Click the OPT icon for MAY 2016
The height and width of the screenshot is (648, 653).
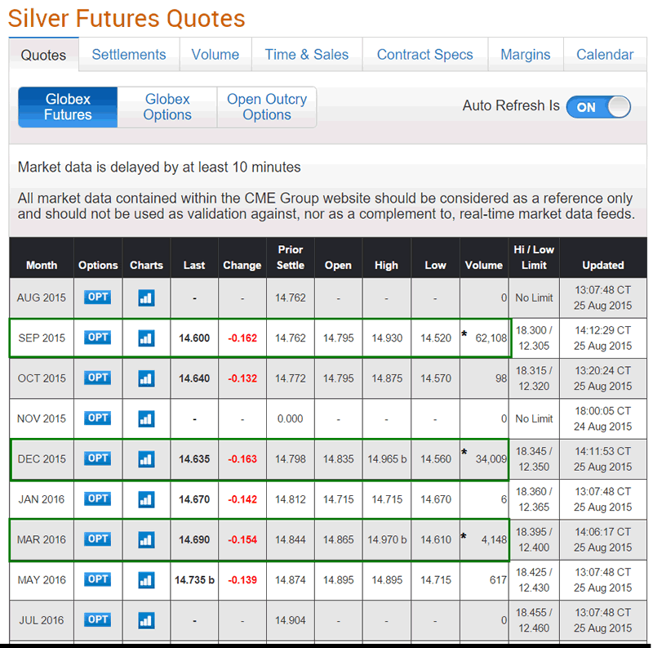[98, 579]
